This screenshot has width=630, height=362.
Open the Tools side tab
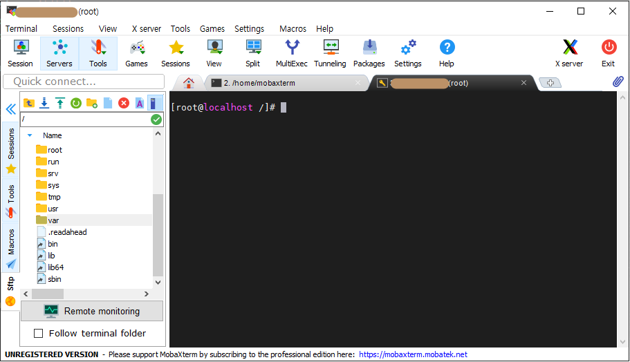(11, 200)
